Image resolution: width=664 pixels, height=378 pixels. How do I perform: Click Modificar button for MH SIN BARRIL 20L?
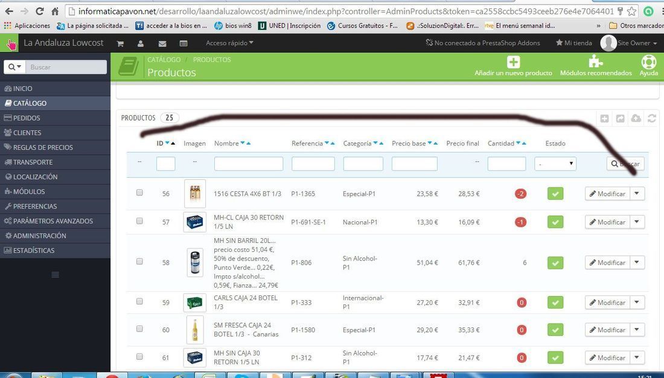[x=607, y=263]
